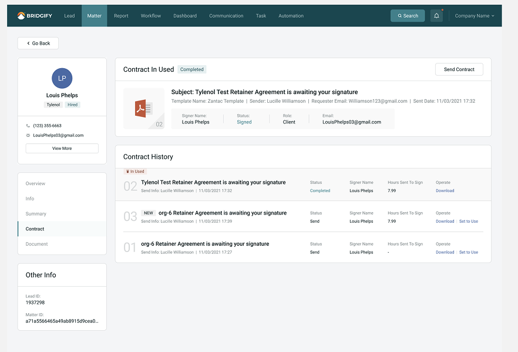This screenshot has height=352, width=518.
Task: Click the Send Contract button
Action: pyautogui.click(x=459, y=69)
